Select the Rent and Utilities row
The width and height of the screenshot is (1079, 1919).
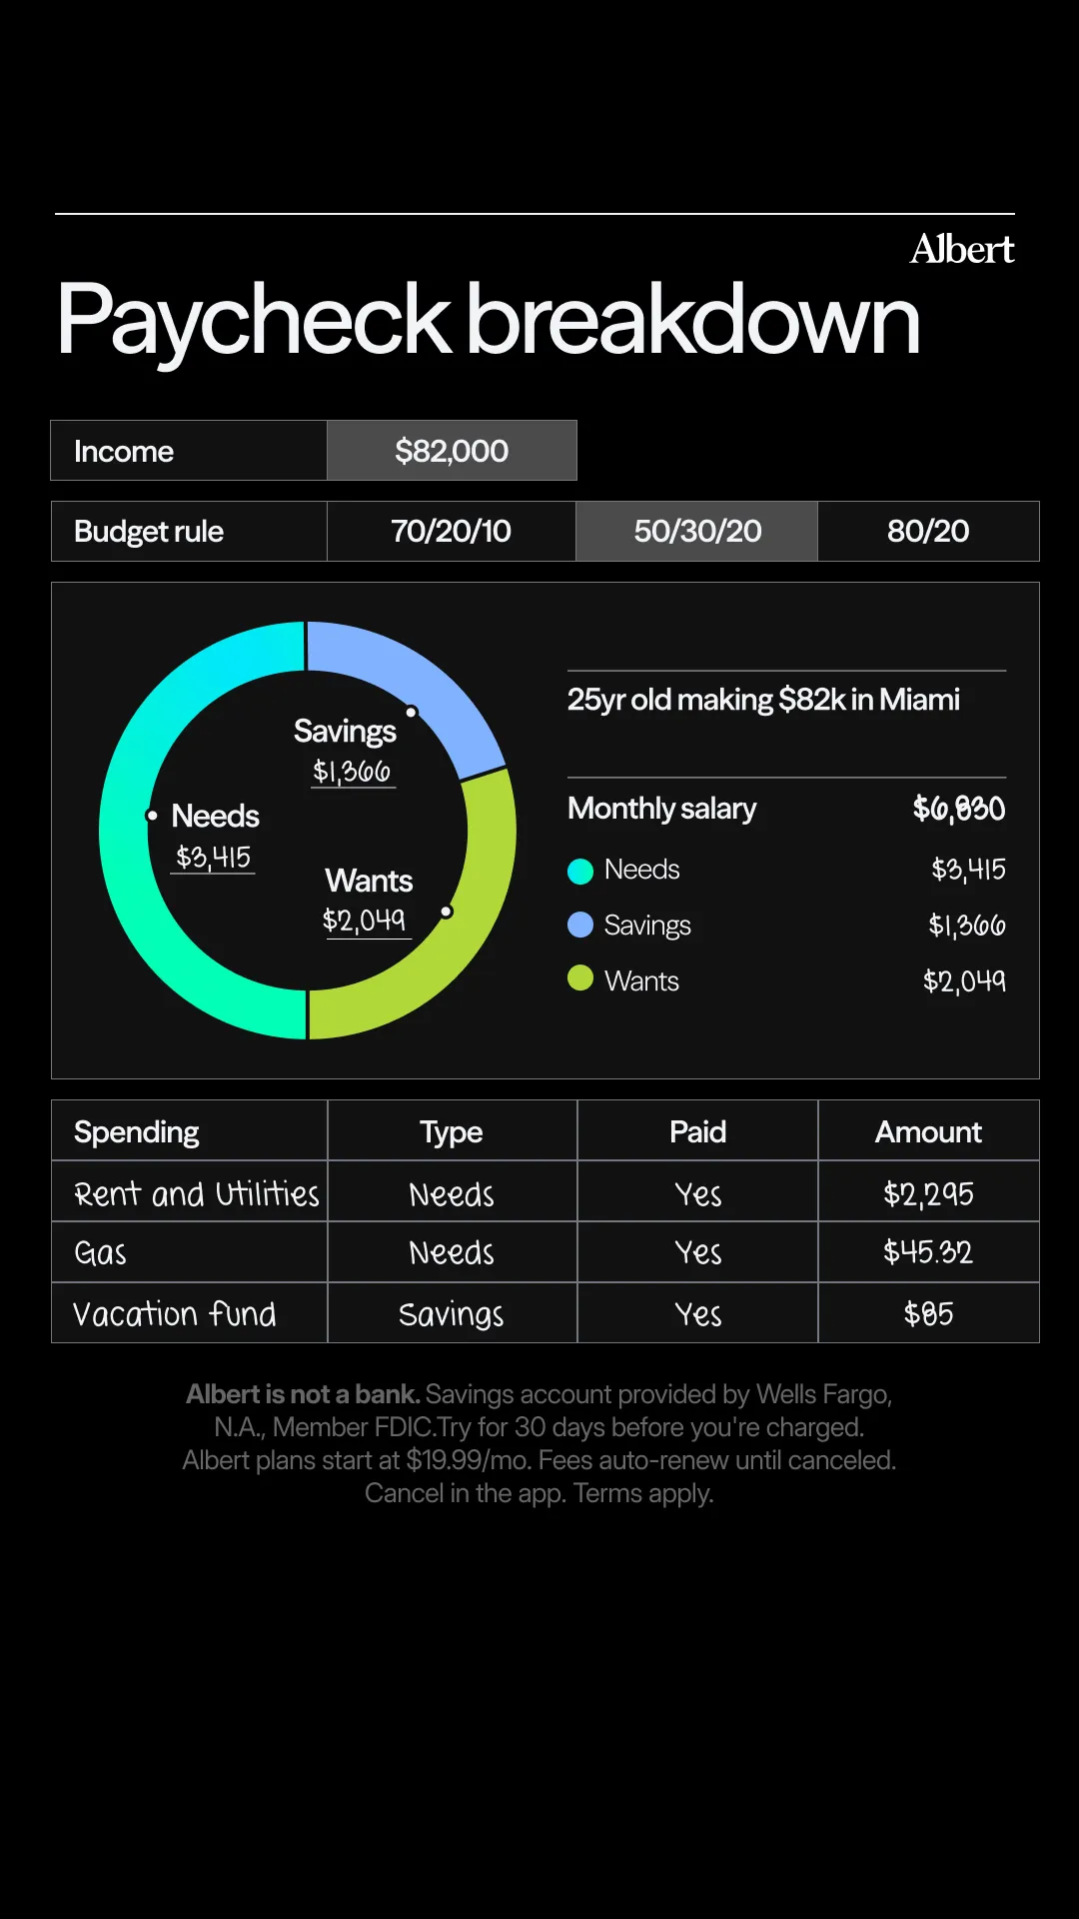tap(545, 1191)
